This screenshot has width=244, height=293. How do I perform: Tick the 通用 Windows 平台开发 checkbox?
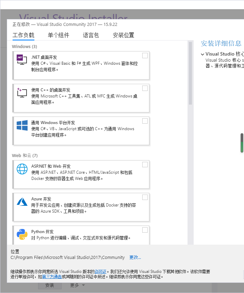(x=145, y=121)
